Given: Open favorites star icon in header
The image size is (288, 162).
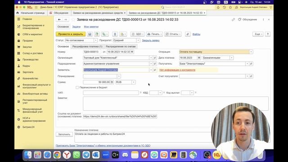Looking at the screenshot, I should [230, 7].
